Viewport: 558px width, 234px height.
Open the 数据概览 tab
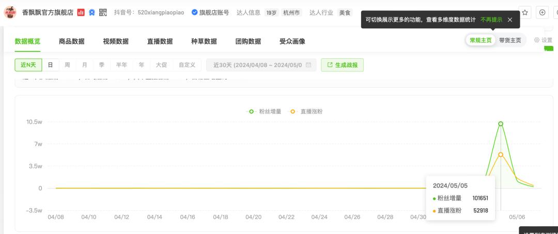[28, 41]
